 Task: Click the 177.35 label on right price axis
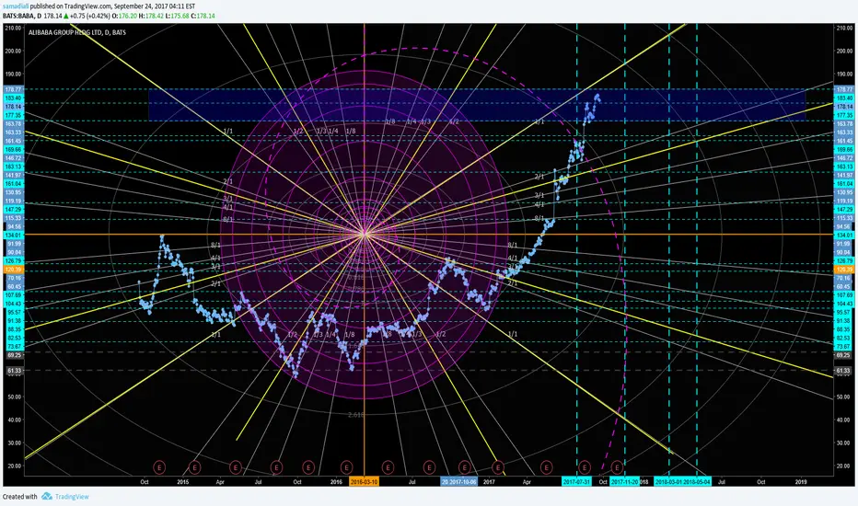(844, 115)
